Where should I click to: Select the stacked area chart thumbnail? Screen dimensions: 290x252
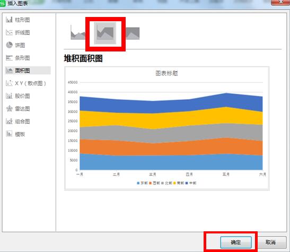[x=105, y=33]
